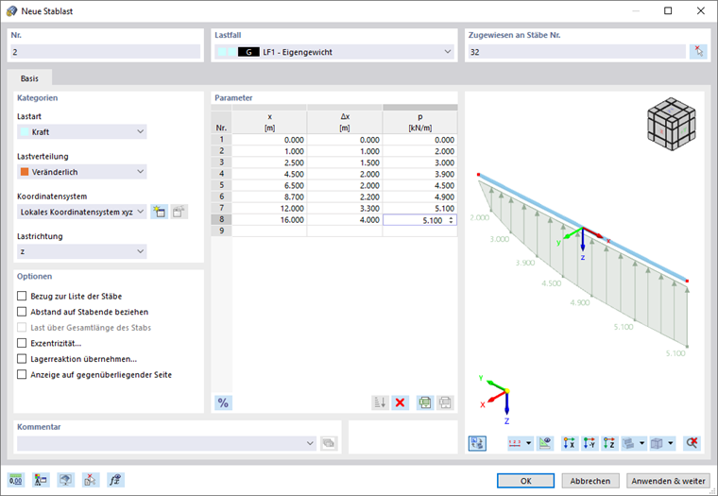The image size is (718, 496).
Task: Select row 4 header in parameter table
Action: (222, 174)
